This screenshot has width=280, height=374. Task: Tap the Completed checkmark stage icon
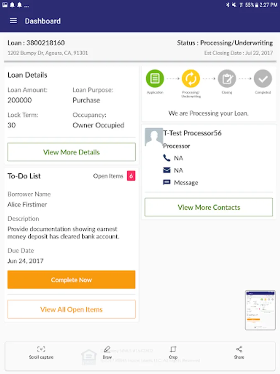tap(263, 78)
